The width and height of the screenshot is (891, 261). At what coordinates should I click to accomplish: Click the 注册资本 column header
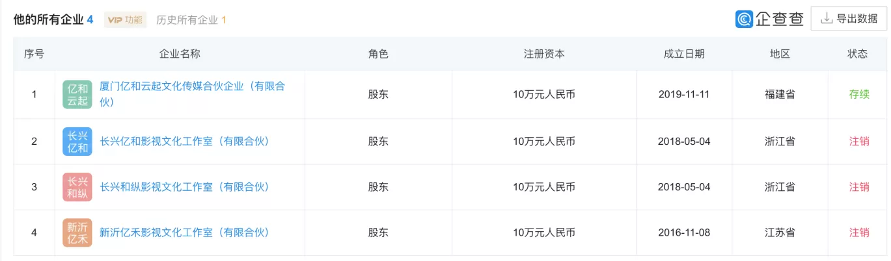coord(544,54)
